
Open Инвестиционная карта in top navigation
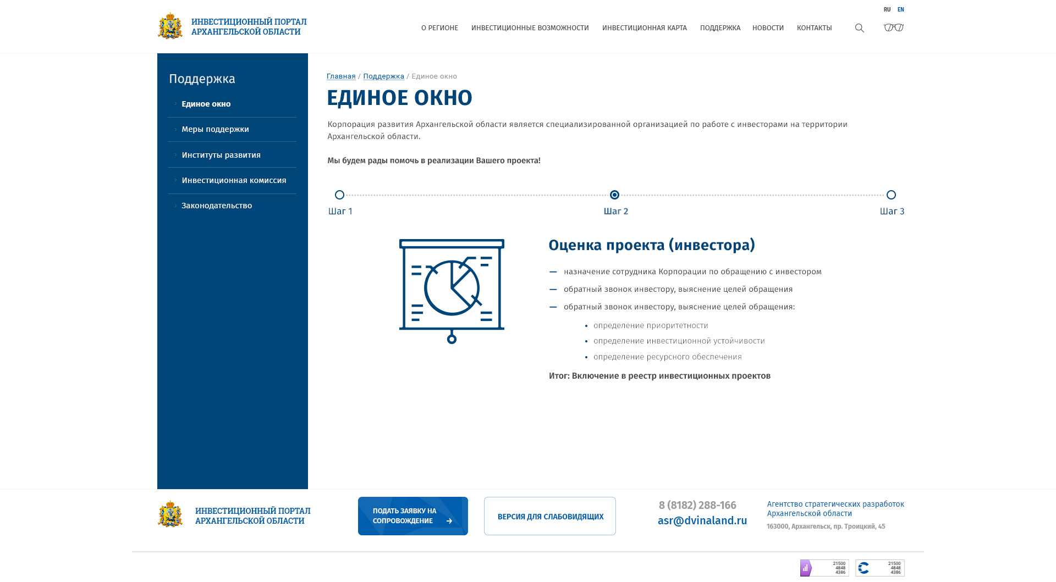click(644, 28)
